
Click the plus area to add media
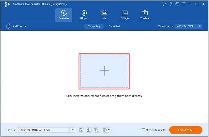tap(104, 71)
